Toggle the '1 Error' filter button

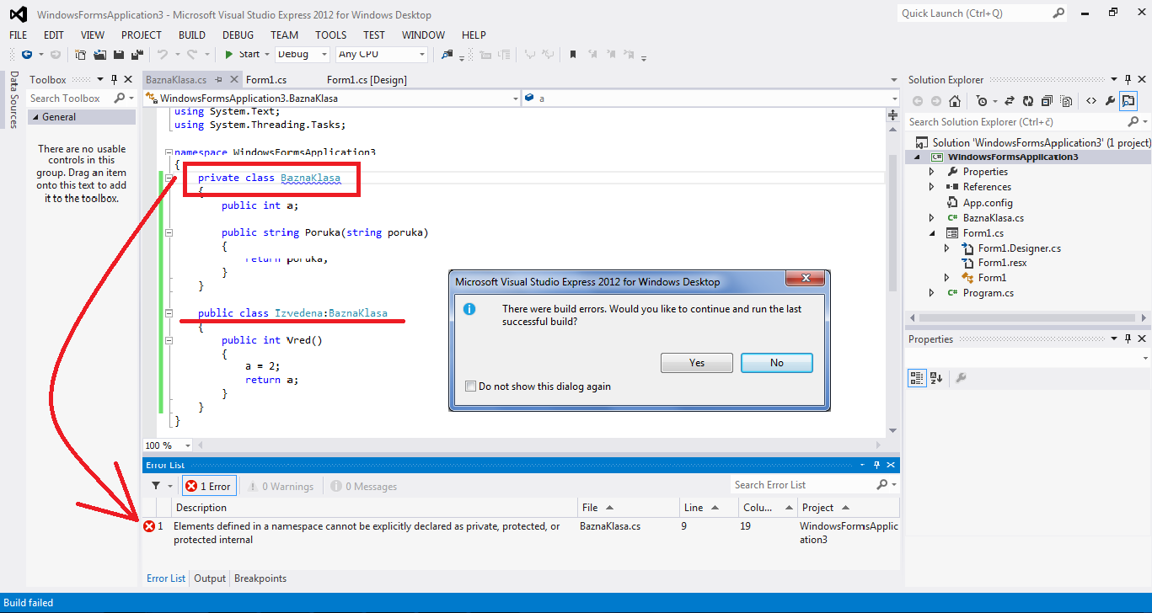click(x=208, y=486)
